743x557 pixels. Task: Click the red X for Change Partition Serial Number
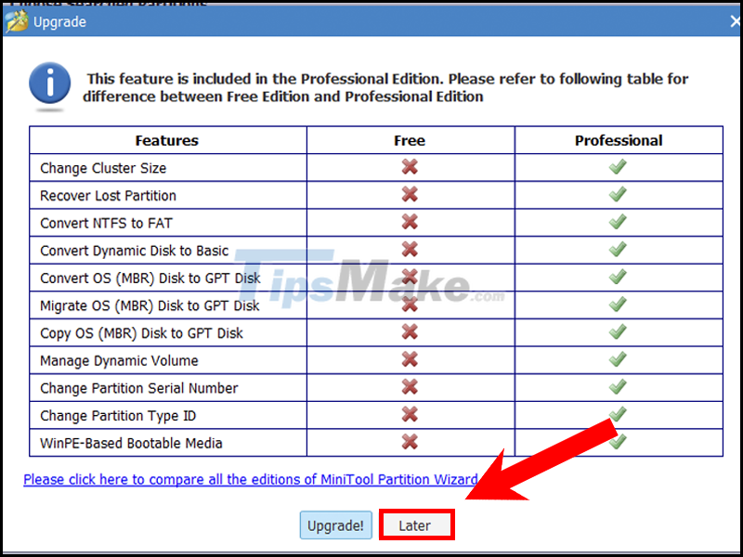(x=410, y=386)
